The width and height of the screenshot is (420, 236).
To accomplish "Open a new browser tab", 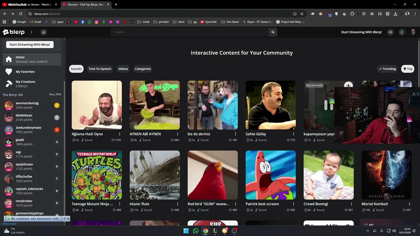I will (x=116, y=5).
